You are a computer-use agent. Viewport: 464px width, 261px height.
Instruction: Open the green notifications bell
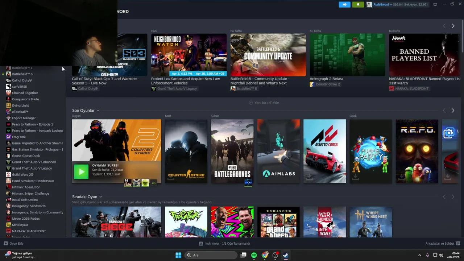tap(358, 4)
